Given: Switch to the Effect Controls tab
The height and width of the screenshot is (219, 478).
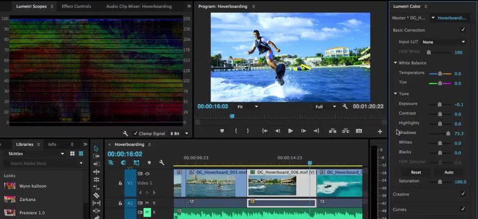Looking at the screenshot, I should (x=76, y=7).
